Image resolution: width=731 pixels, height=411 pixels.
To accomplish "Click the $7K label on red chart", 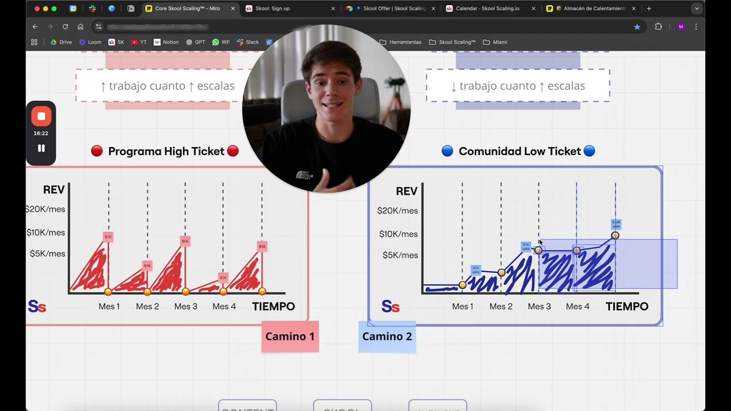I will [x=108, y=236].
